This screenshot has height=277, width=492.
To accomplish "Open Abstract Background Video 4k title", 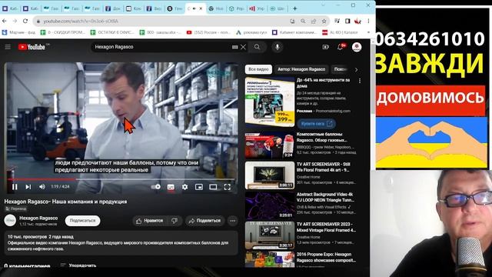I will tap(325, 197).
